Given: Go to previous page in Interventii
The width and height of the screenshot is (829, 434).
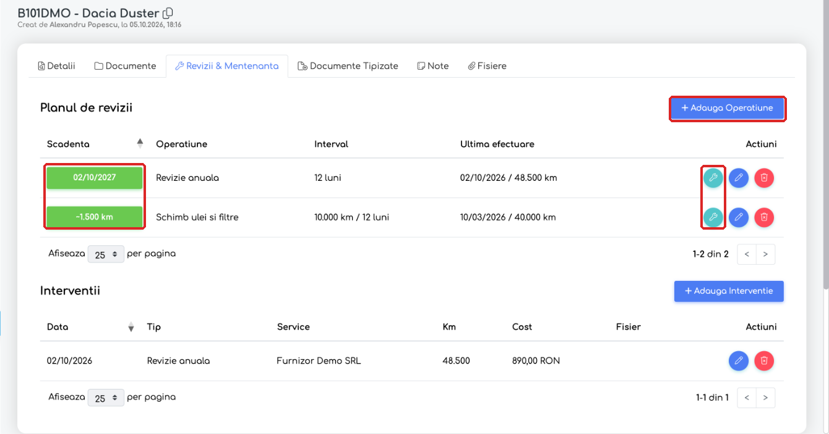Looking at the screenshot, I should (747, 398).
